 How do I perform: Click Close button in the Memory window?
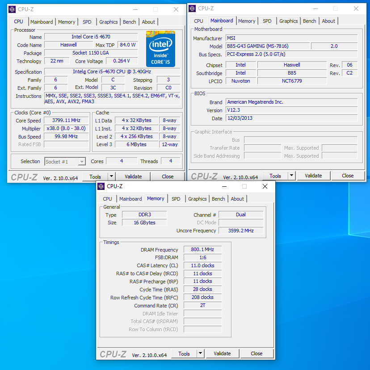(x=257, y=353)
